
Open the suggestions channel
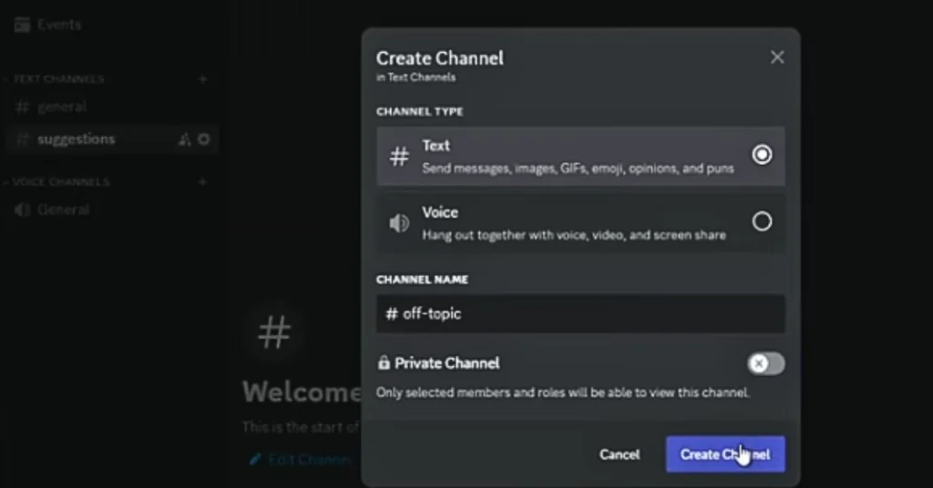pyautogui.click(x=112, y=139)
